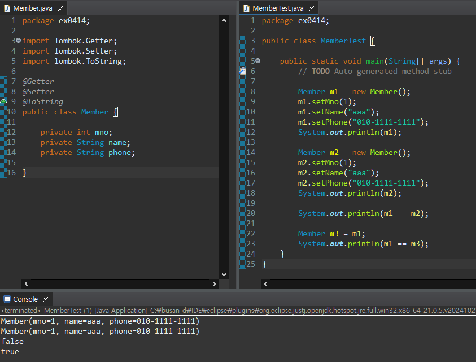Viewport: 476px width, 362px height.
Task: Click the 'import lombok.Setter;' line
Action: coord(69,51)
